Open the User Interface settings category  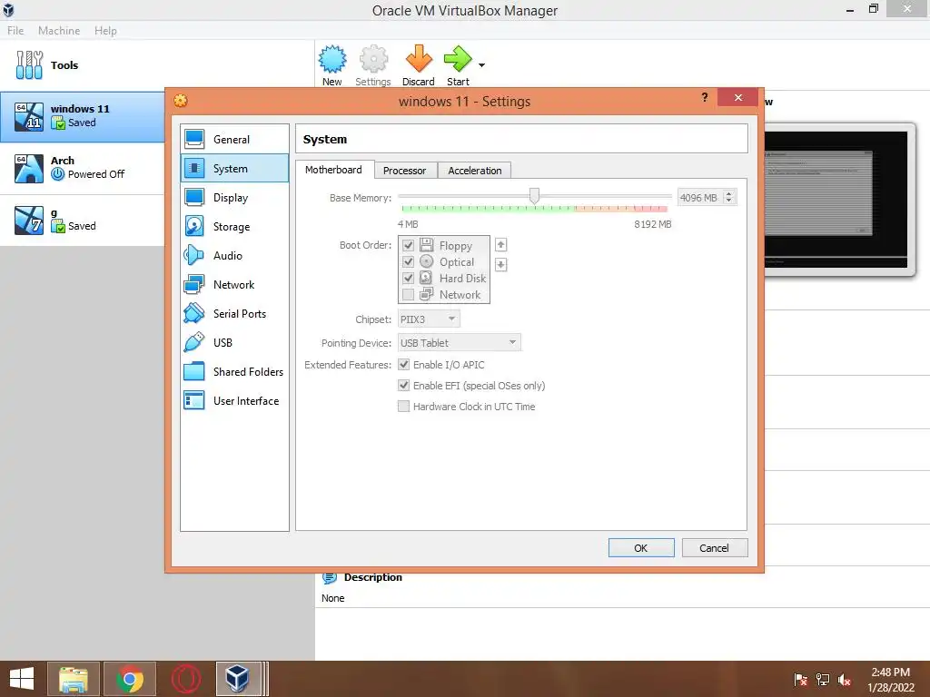(234, 400)
